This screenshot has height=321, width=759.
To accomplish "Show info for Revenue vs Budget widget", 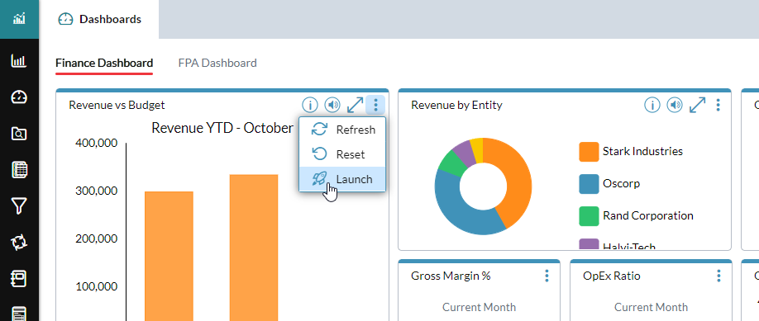I will coord(310,105).
